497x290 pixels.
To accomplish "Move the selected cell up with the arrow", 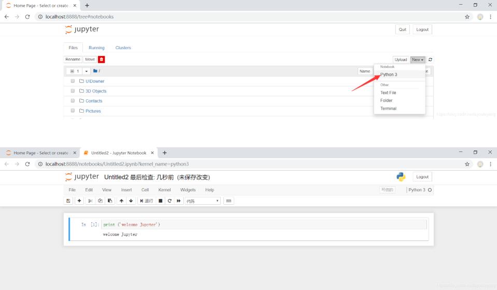I will 121,201.
